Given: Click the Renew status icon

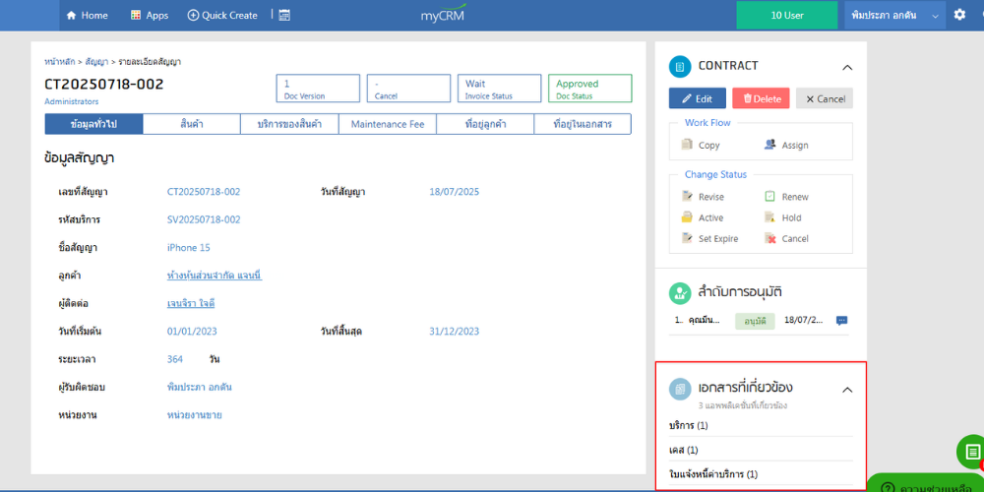Looking at the screenshot, I should pyautogui.click(x=770, y=197).
